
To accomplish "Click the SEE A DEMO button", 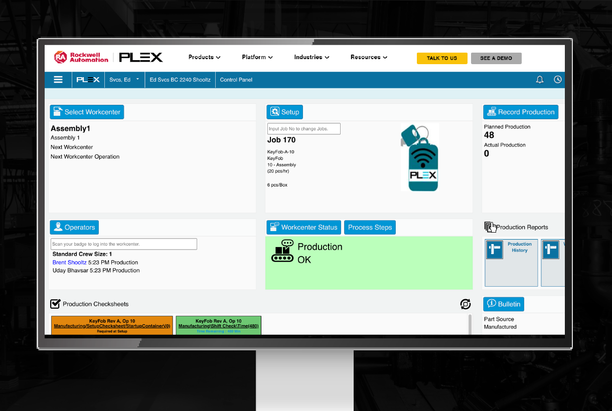I will pos(496,58).
